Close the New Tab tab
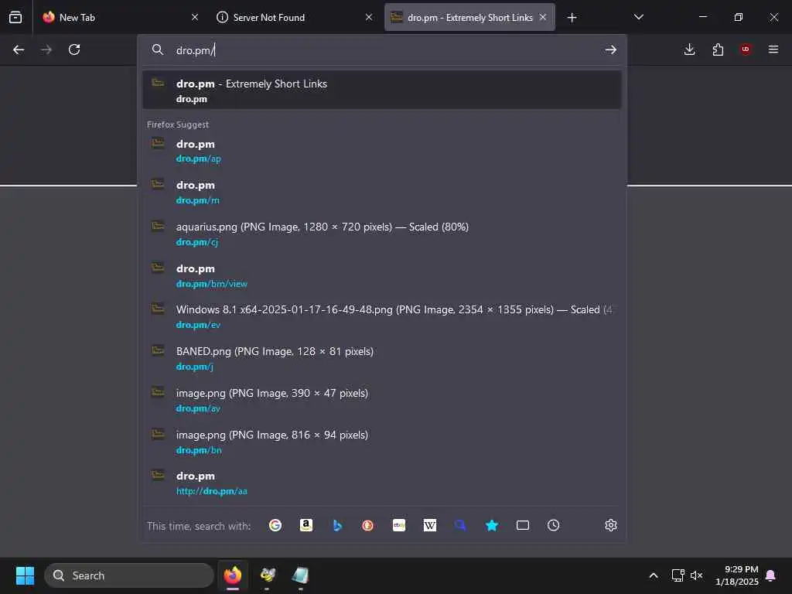This screenshot has height=594, width=792. 195,17
